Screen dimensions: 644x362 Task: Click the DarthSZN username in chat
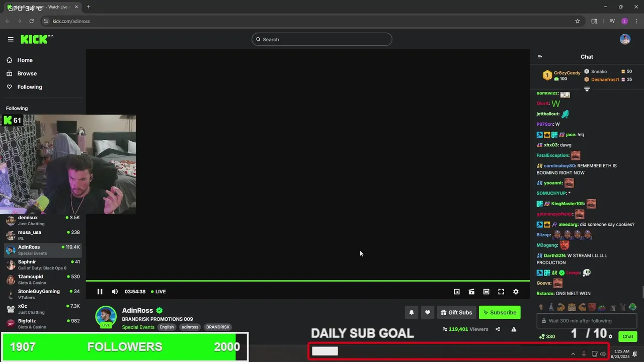pos(554,255)
